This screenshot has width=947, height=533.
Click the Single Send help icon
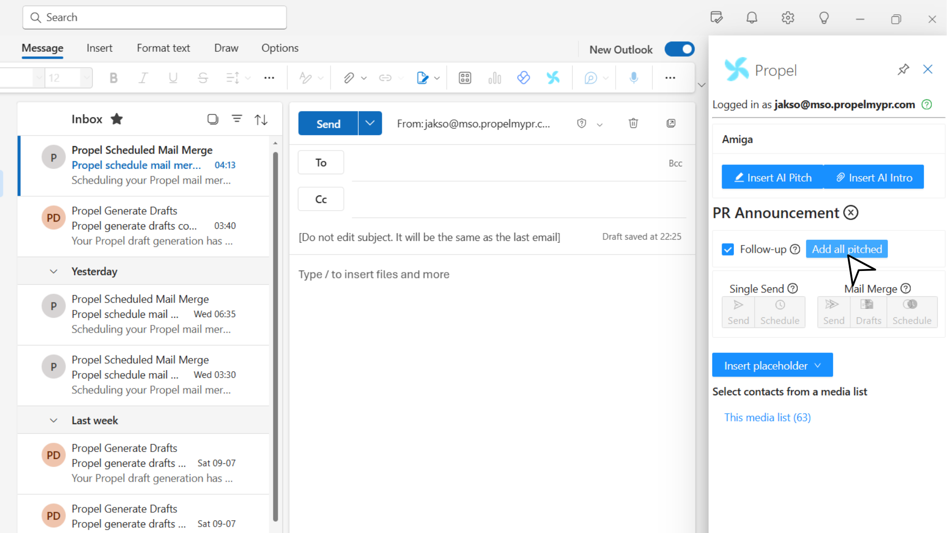click(x=793, y=289)
